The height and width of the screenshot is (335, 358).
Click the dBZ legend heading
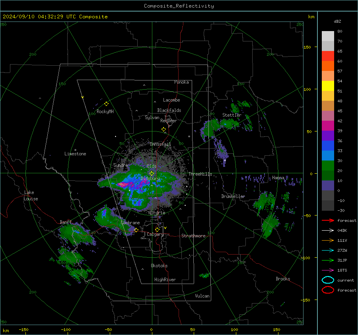coord(337,21)
